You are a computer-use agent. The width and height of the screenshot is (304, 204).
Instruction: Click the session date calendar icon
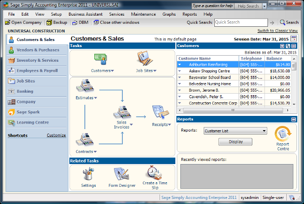[x=293, y=39]
